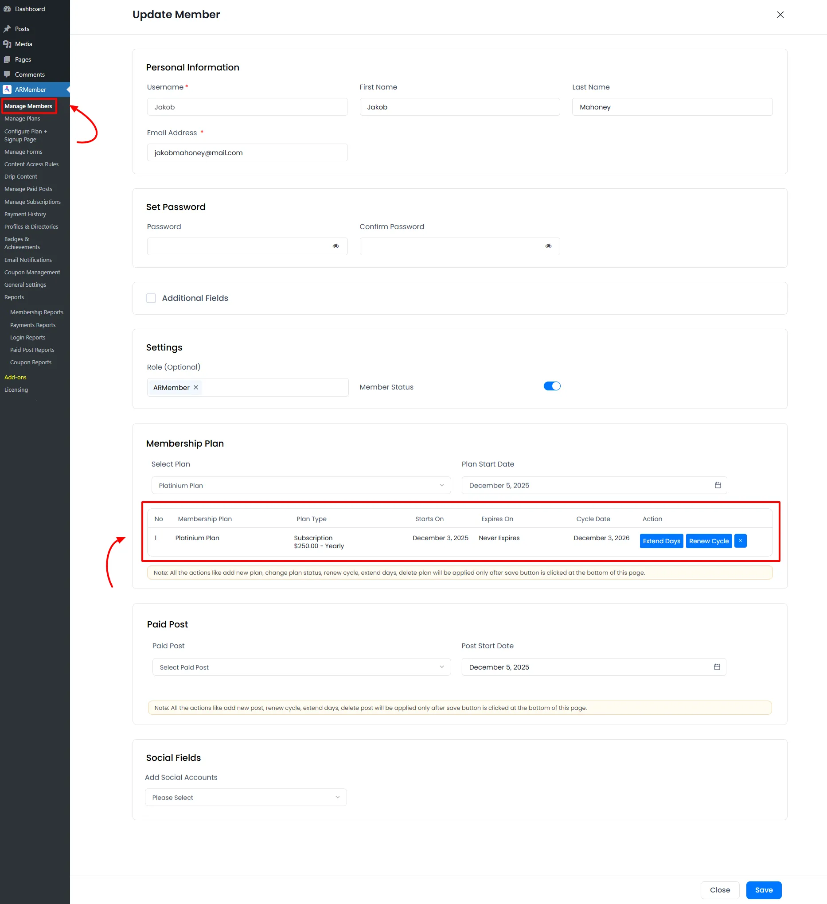Open the Media library icon
The width and height of the screenshot is (827, 904).
tap(8, 43)
